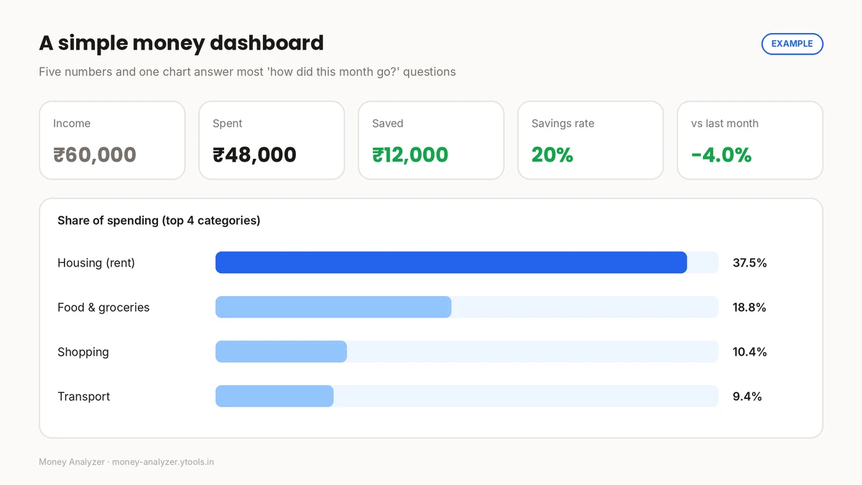This screenshot has width=862, height=485.
Task: Click the 37.5% housing percentage
Action: click(x=750, y=263)
